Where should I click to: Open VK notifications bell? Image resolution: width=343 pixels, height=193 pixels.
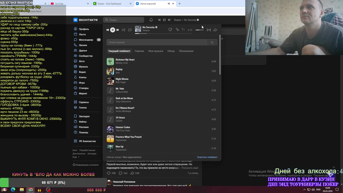click(x=151, y=20)
